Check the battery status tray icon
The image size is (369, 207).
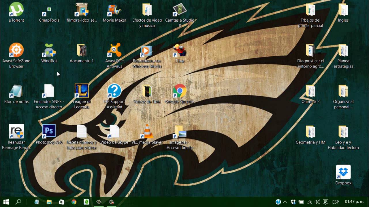pos(301,202)
